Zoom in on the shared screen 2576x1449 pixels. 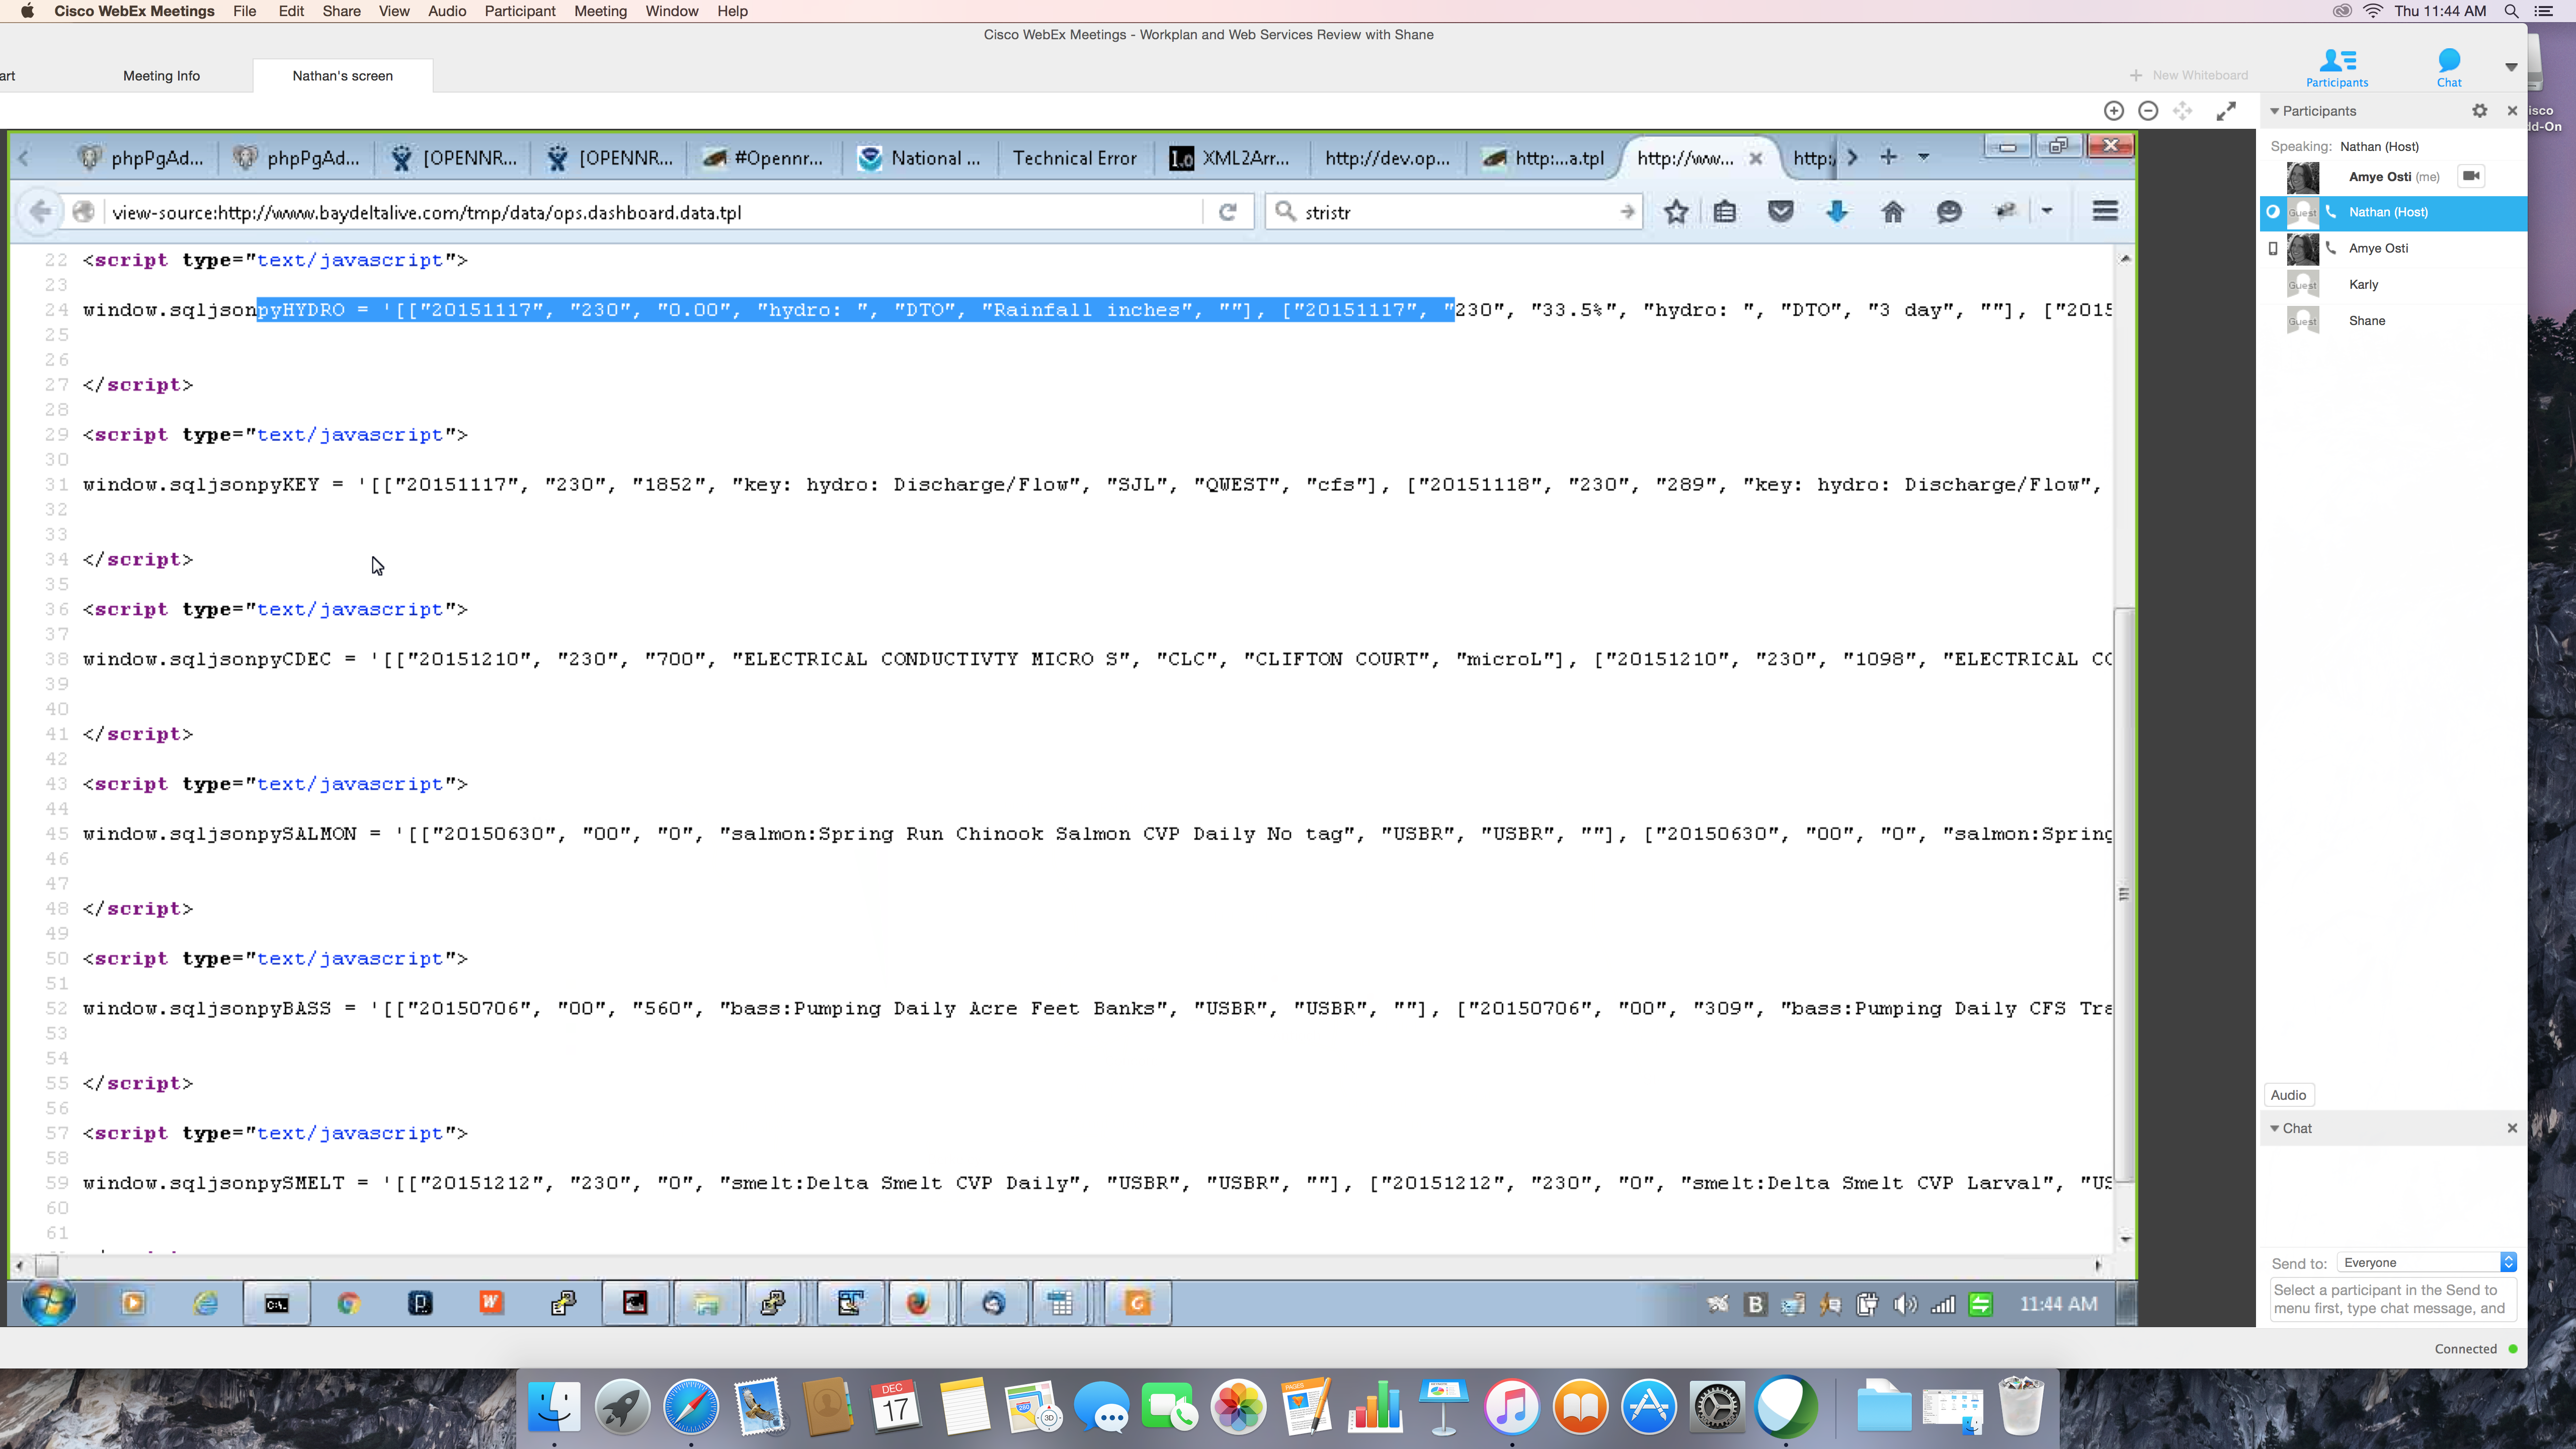2114,111
